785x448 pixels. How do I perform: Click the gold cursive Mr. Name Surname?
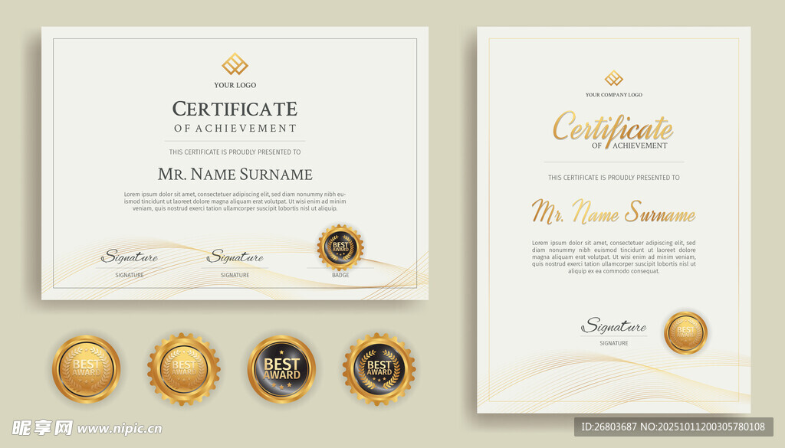[613, 213]
